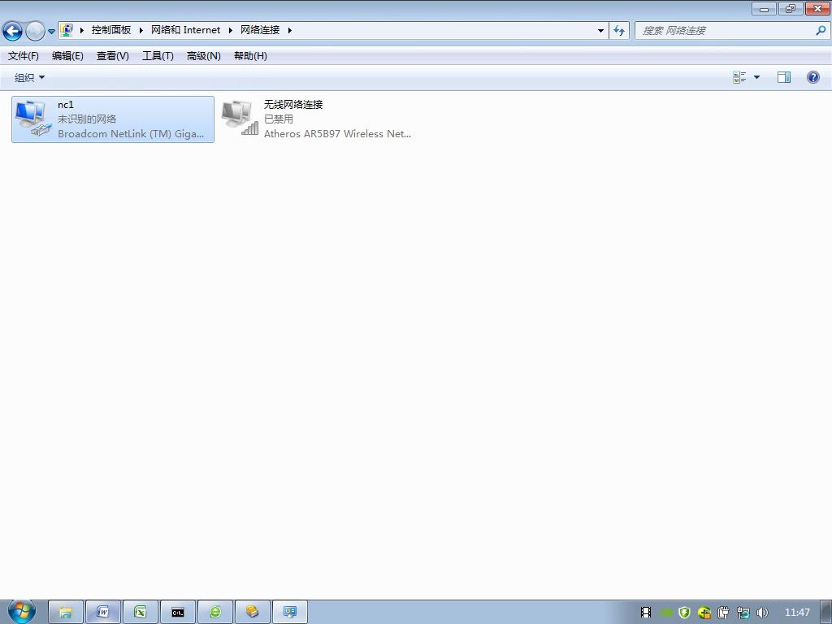Click the Control Panel icon in address bar
This screenshot has height=624, width=832.
tap(67, 30)
